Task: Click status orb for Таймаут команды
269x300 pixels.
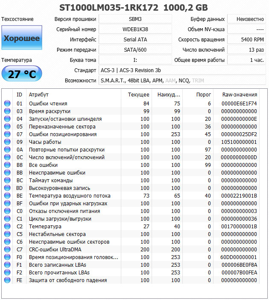Action: tap(7, 180)
